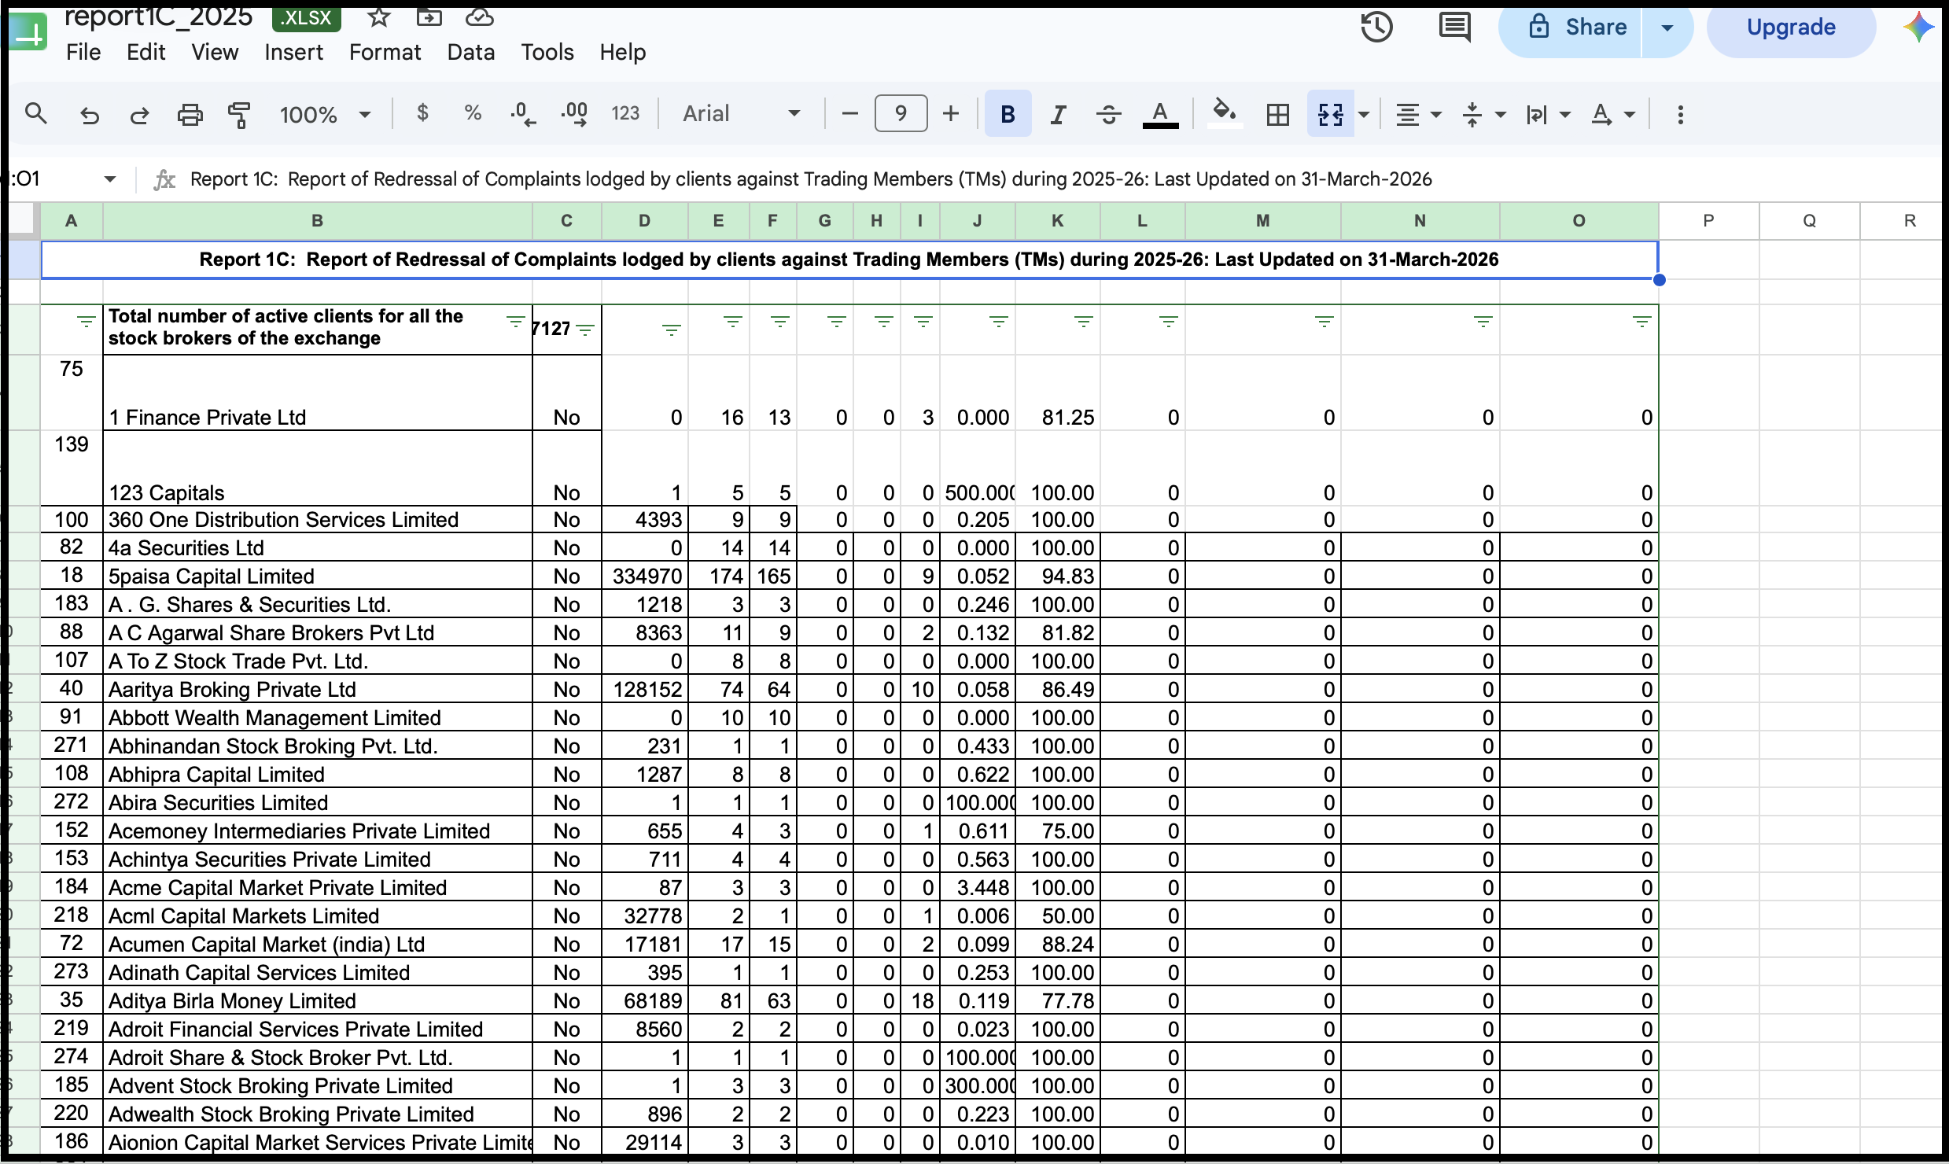Screen dimensions: 1949x1164
Task: Print the spreadsheet
Action: 190,115
